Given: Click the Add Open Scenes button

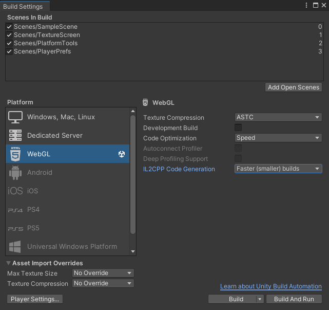Looking at the screenshot, I should [x=294, y=87].
